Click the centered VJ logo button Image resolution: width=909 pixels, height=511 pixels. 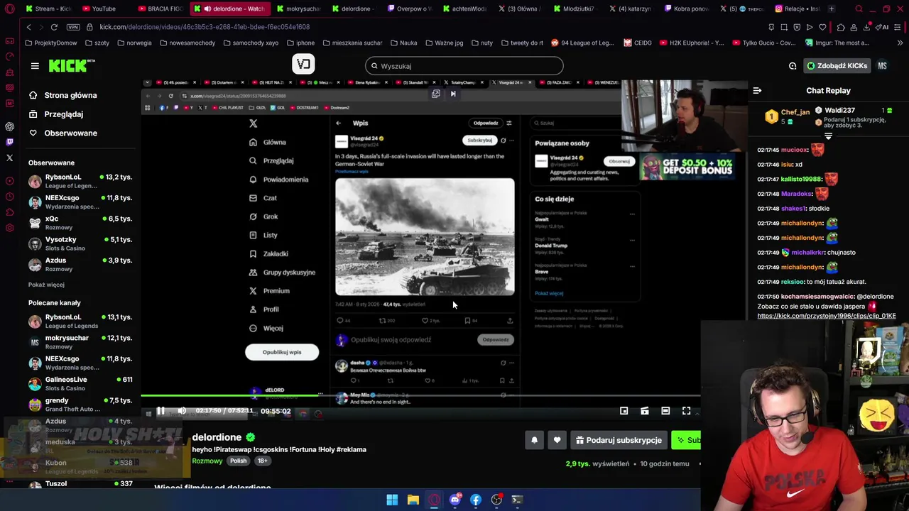pyautogui.click(x=303, y=65)
